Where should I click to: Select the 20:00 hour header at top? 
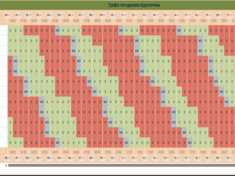pos(220,15)
